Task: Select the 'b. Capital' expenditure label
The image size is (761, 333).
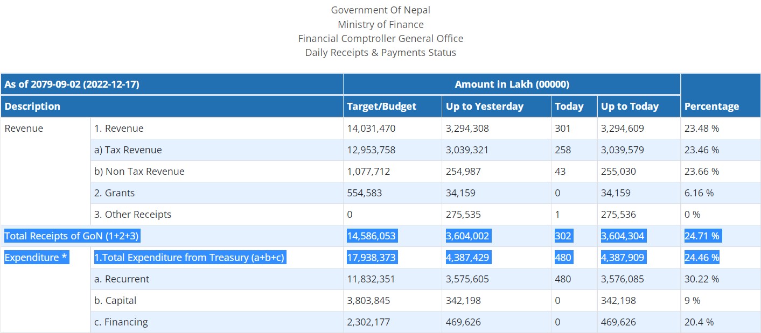Action: (x=115, y=301)
